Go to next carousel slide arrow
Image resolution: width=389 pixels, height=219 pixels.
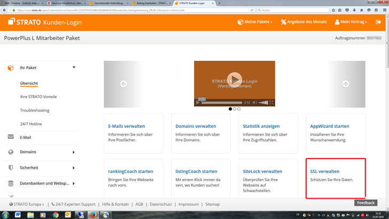point(346,84)
